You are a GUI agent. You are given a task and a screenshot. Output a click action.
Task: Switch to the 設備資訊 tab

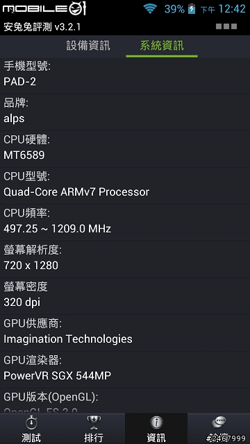tap(88, 46)
